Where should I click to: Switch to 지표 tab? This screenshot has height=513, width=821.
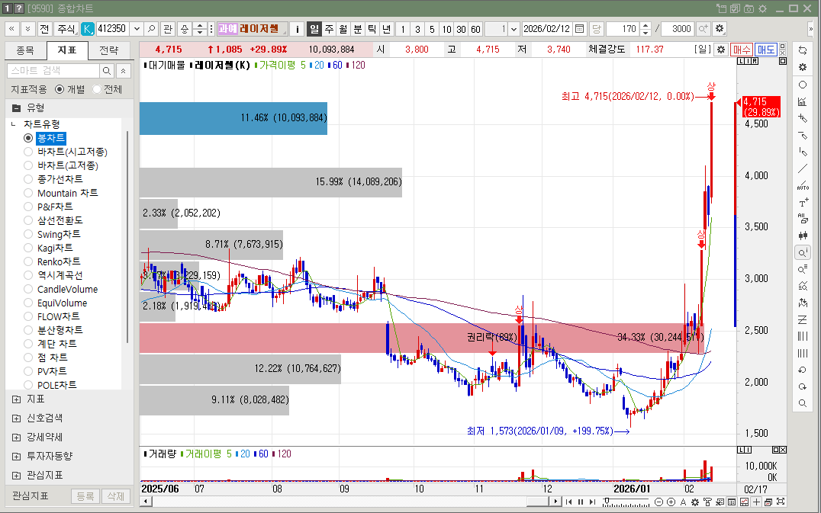click(66, 50)
